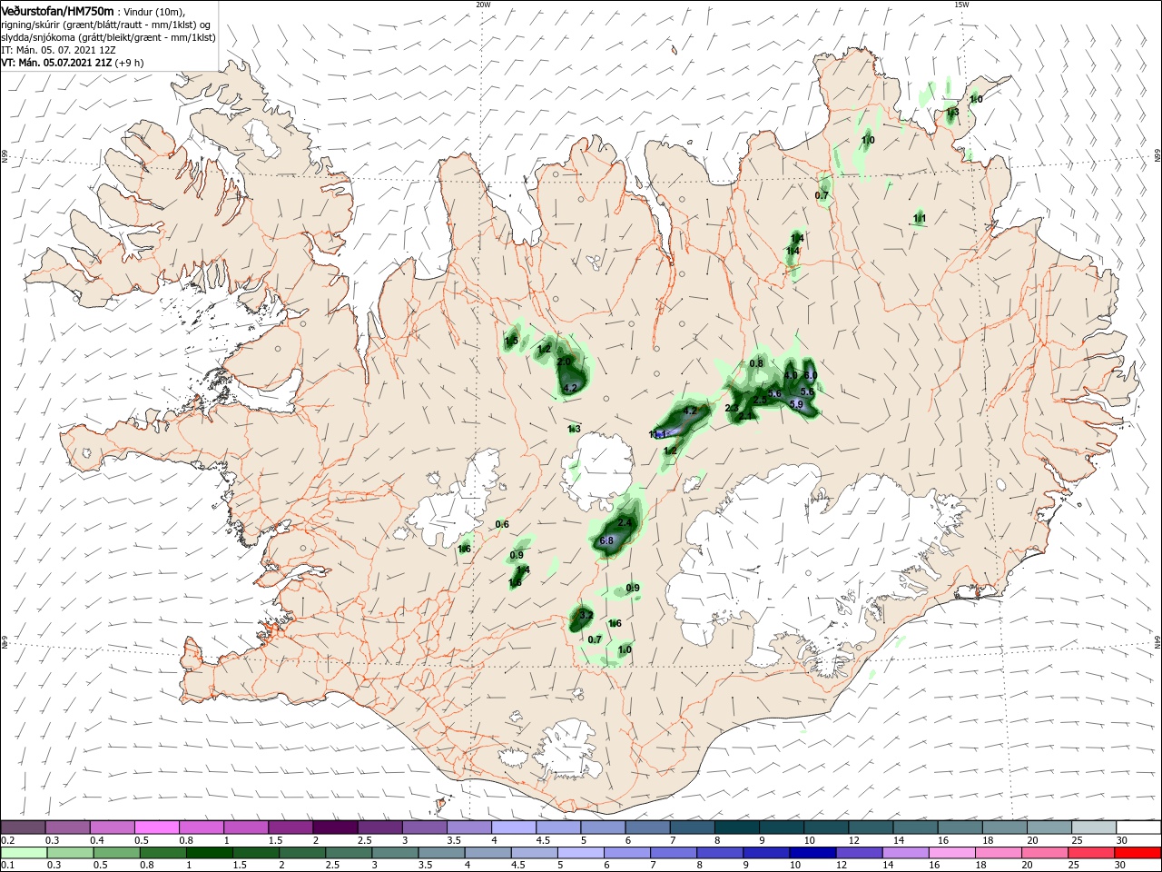The height and width of the screenshot is (872, 1162).
Task: Select the medium green 0.5 swatch in the lower legend row
Action: pyautogui.click(x=116, y=854)
